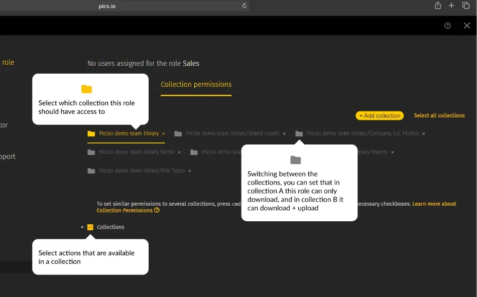Screen dimensions: 477x297
Task: Open a new browser tab with the plus icon
Action: coord(451,6)
